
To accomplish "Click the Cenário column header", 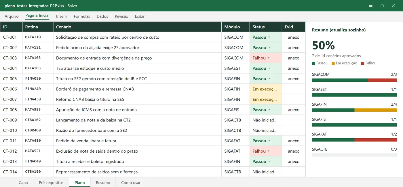I will [137, 27].
